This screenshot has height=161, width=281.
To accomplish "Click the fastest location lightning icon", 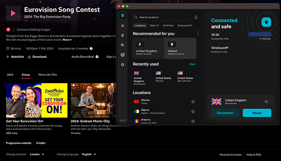I will click(140, 44).
